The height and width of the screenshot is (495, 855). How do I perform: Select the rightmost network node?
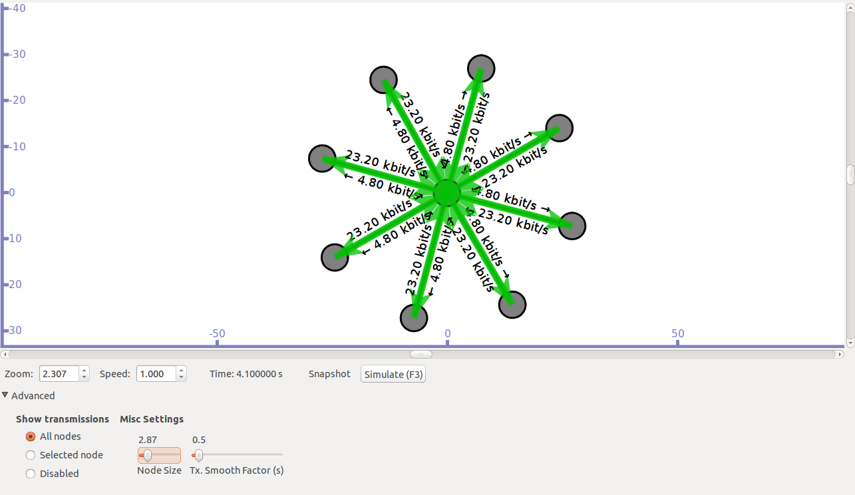[x=572, y=226]
